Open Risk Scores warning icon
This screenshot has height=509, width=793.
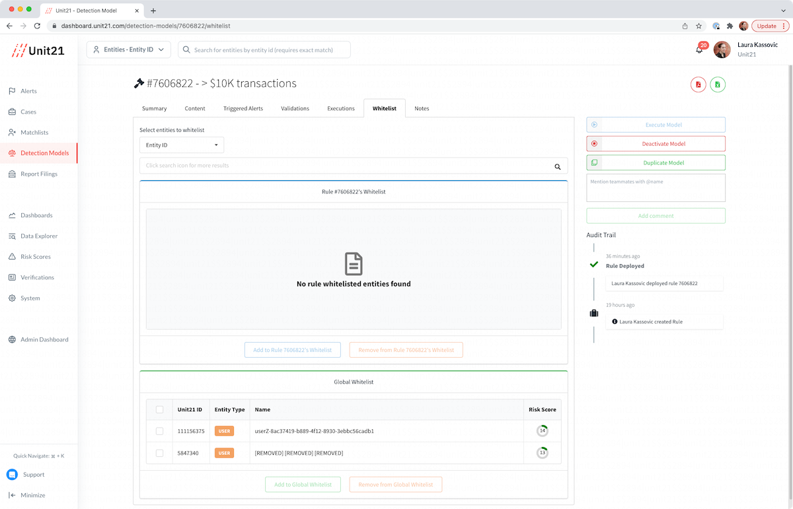[x=12, y=257]
